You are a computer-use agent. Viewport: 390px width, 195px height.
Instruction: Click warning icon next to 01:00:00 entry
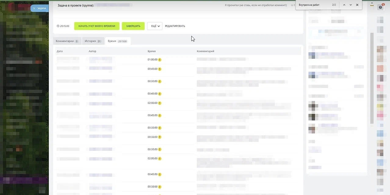coord(160,60)
